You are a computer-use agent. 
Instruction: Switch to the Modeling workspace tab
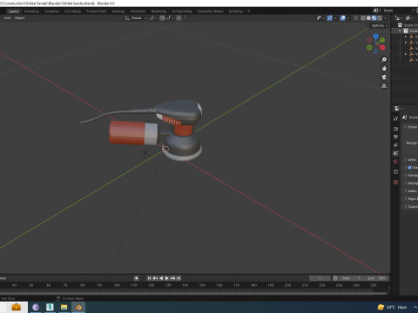coord(31,11)
